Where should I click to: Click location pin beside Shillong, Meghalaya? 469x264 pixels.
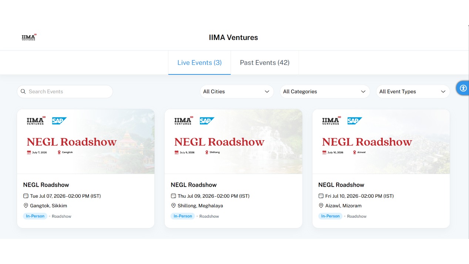point(174,205)
